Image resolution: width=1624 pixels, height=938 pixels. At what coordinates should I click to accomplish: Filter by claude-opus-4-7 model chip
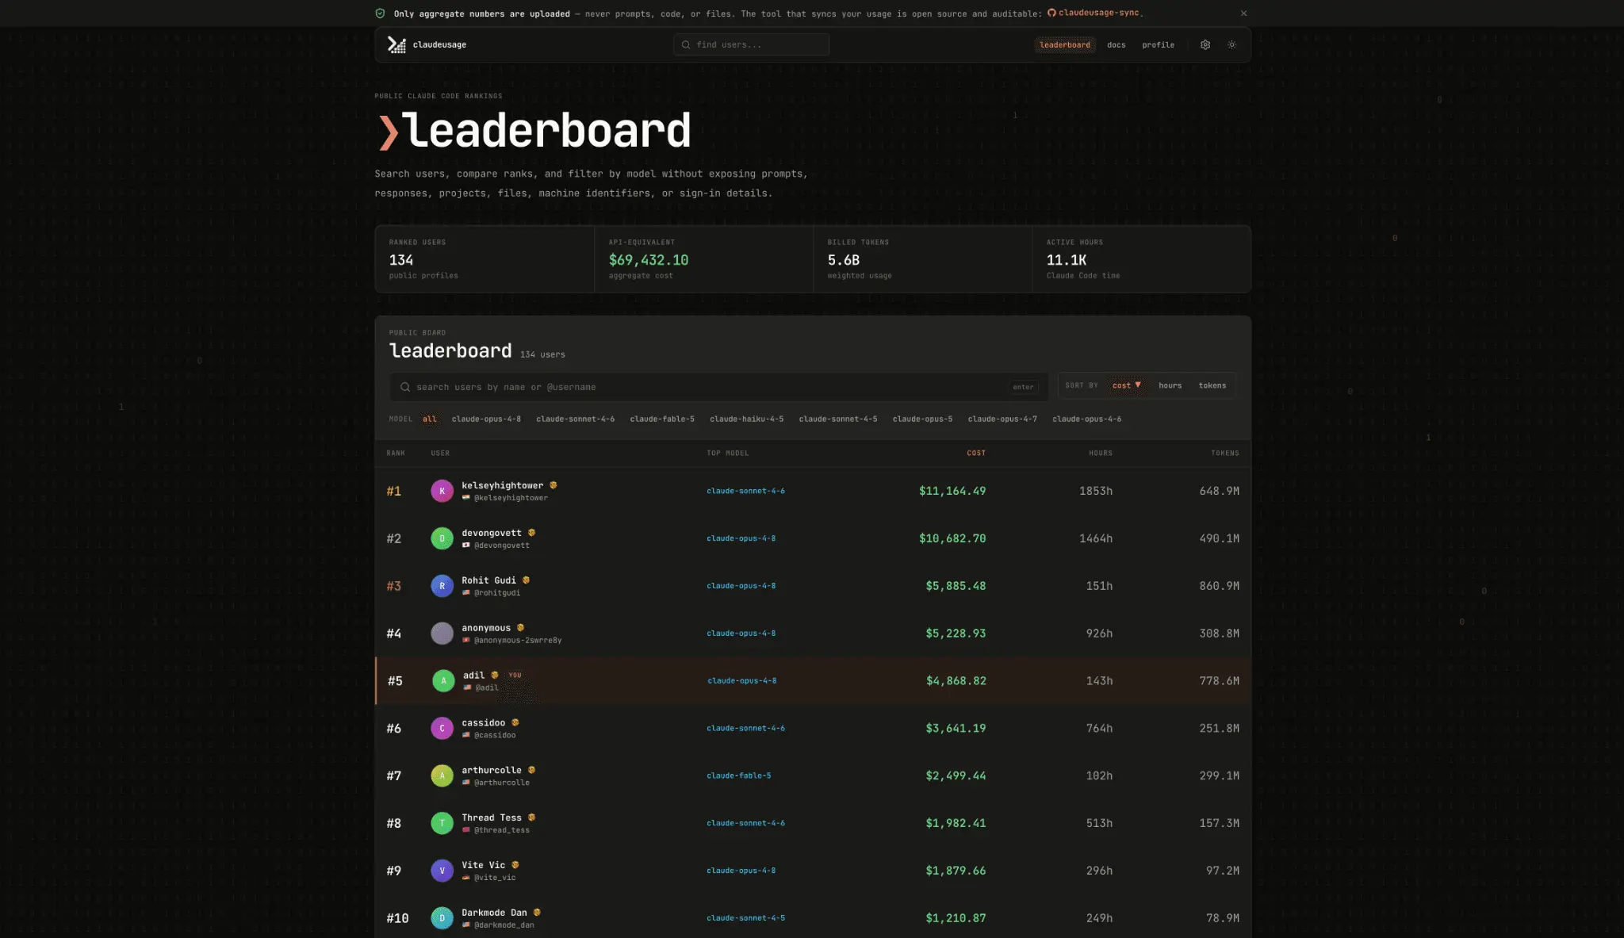click(1002, 419)
